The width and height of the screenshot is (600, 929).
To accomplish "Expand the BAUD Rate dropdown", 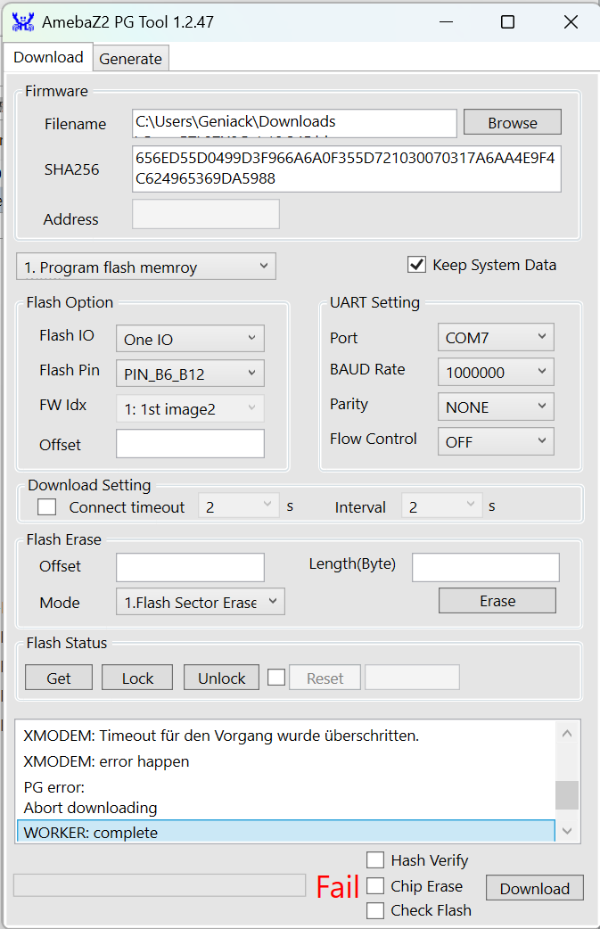I will coord(496,372).
